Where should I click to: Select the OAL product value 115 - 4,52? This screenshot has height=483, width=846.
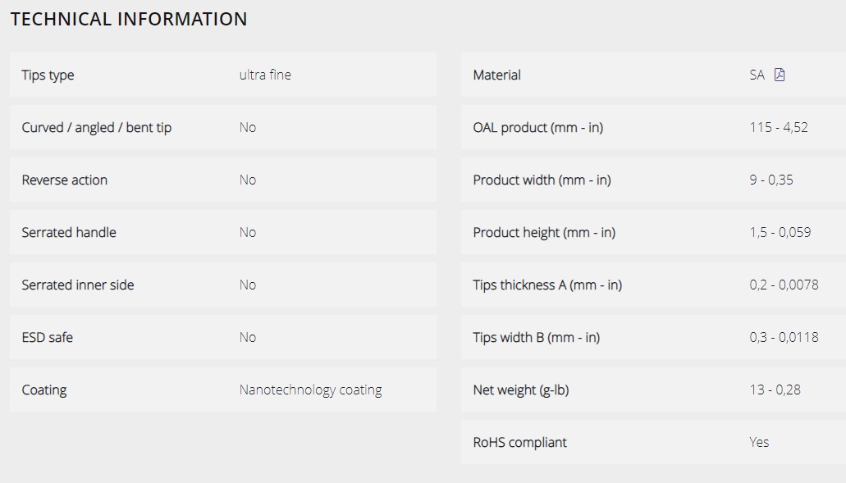[779, 128]
